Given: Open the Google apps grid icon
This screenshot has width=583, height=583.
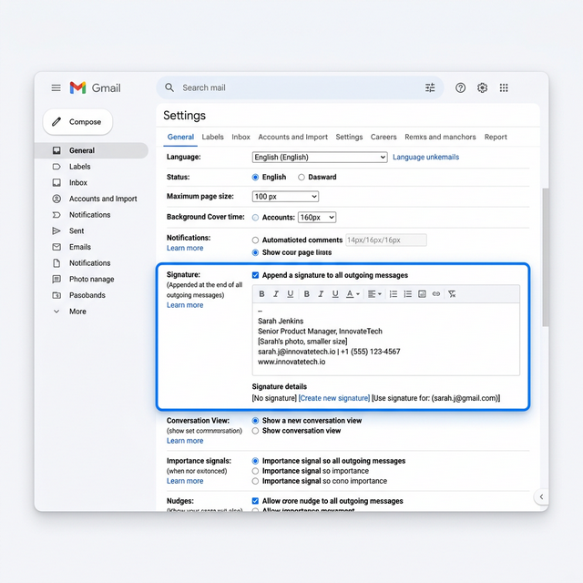Looking at the screenshot, I should [x=504, y=87].
